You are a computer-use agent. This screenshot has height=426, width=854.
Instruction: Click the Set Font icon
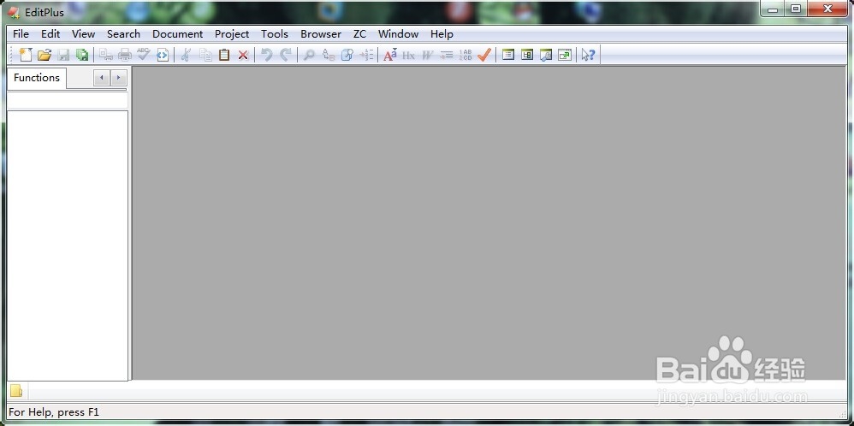click(x=390, y=55)
